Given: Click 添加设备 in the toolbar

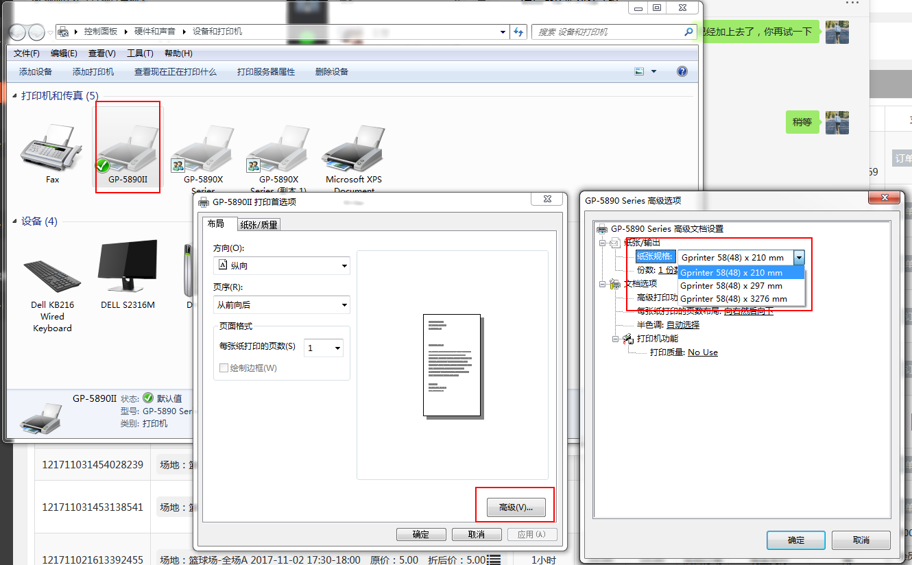Looking at the screenshot, I should (x=36, y=71).
